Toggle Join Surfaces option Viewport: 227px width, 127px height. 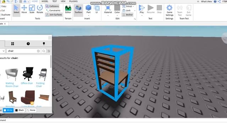tap(54, 15)
